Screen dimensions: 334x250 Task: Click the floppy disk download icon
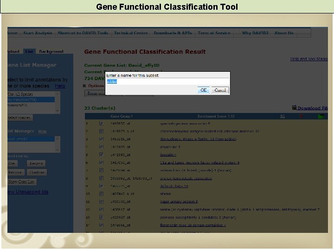(295, 107)
